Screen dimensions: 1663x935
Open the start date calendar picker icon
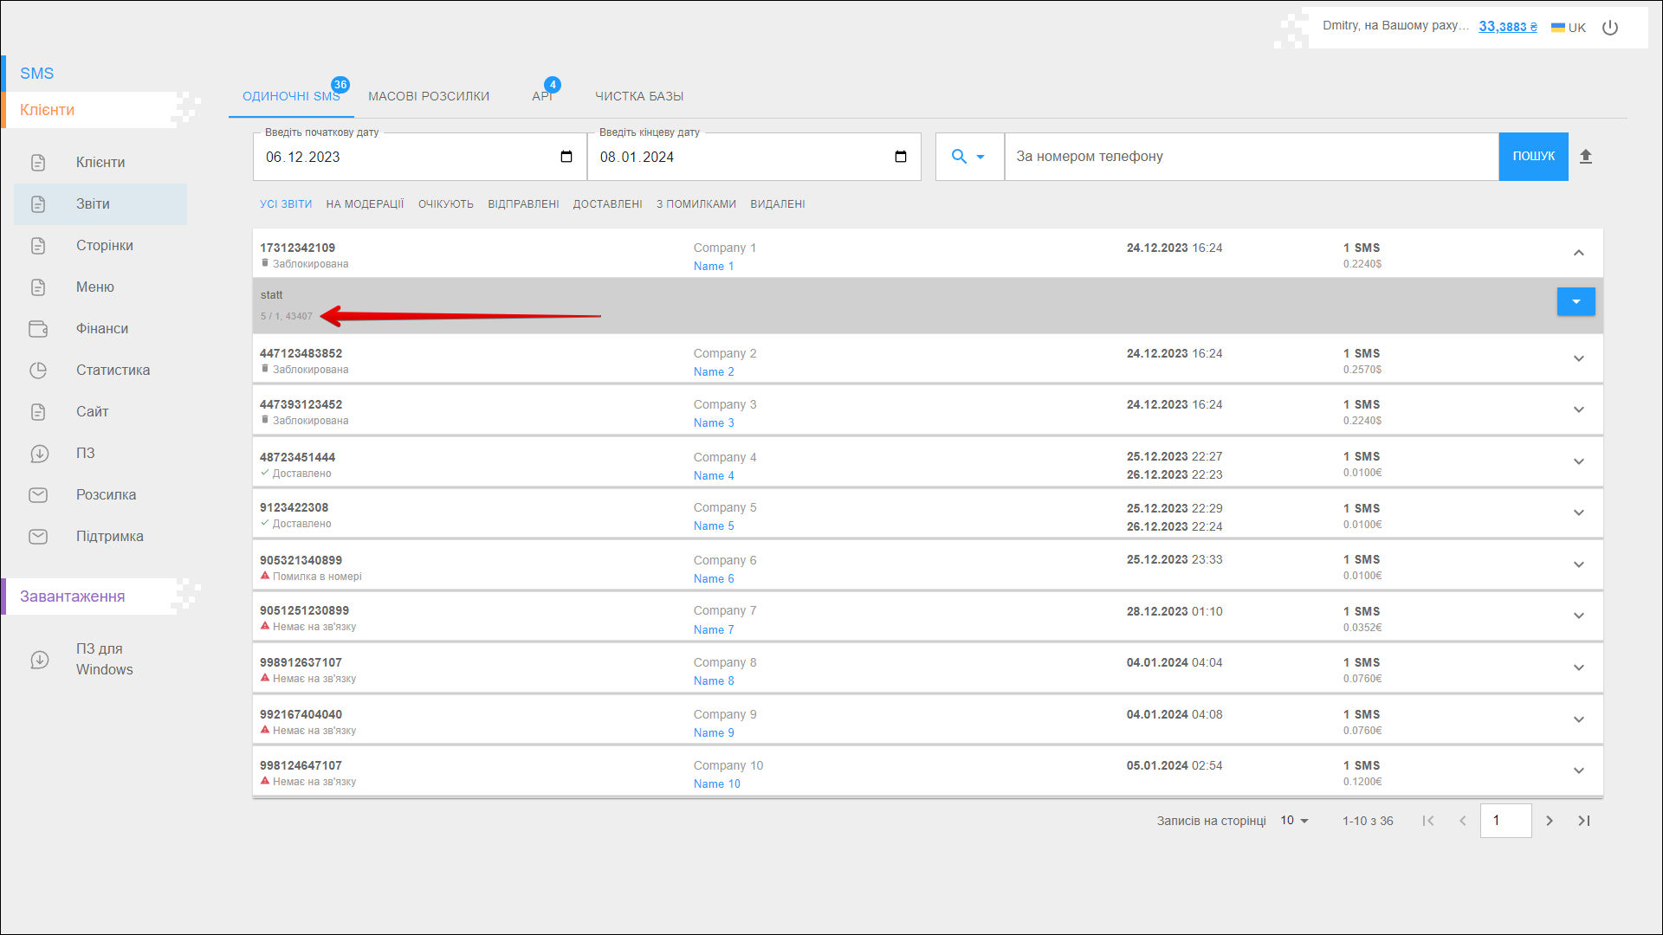pos(566,157)
